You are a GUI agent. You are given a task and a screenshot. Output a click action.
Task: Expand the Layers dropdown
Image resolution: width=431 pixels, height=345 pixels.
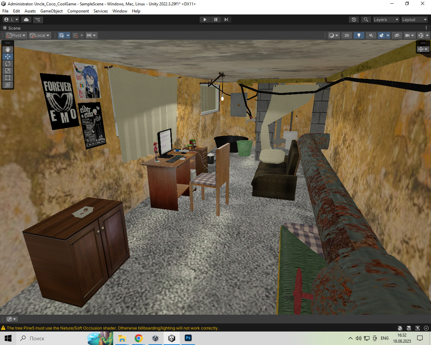386,20
